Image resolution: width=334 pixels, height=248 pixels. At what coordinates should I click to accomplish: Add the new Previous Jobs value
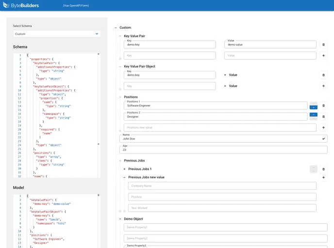pyautogui.click(x=323, y=177)
